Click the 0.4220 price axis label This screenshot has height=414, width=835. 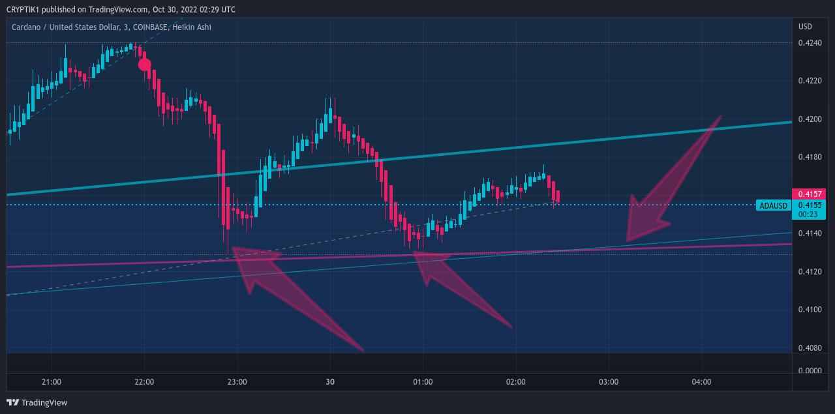pyautogui.click(x=809, y=81)
